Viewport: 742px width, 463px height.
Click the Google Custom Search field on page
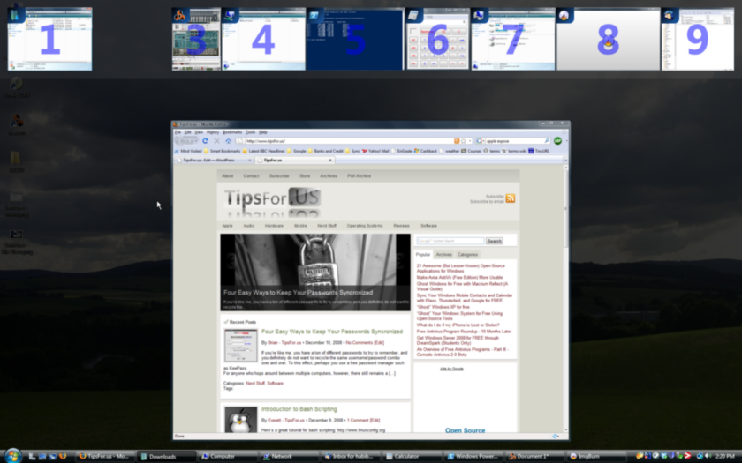(x=450, y=241)
